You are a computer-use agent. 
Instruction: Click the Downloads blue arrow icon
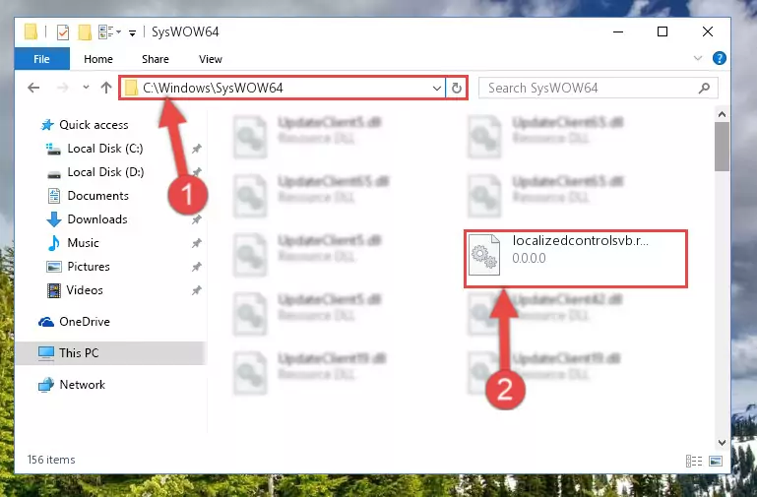pos(53,219)
